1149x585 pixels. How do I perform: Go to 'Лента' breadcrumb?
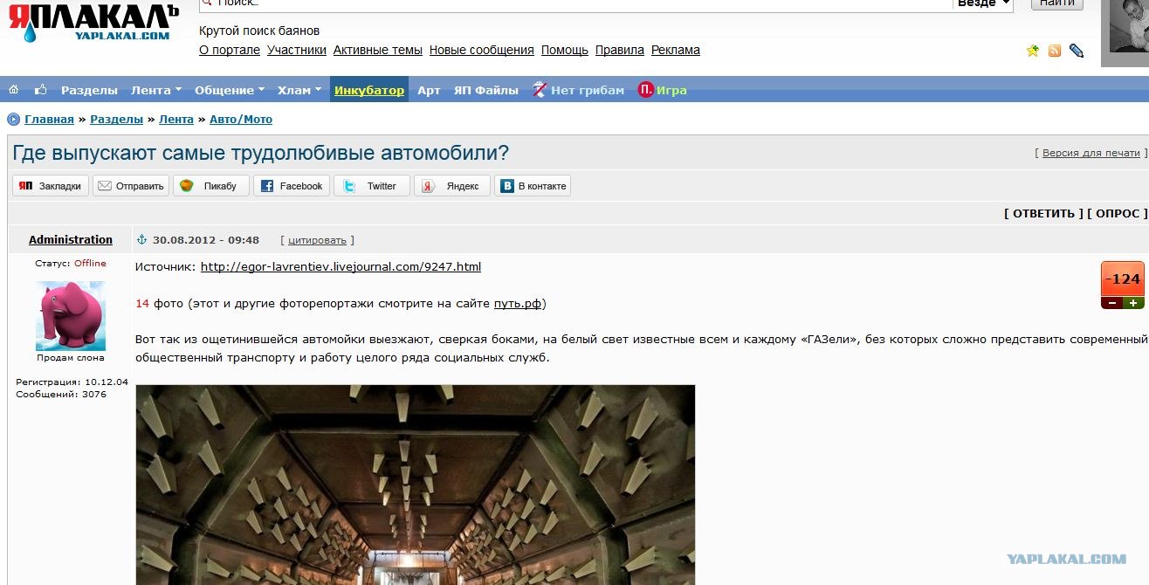click(x=176, y=120)
